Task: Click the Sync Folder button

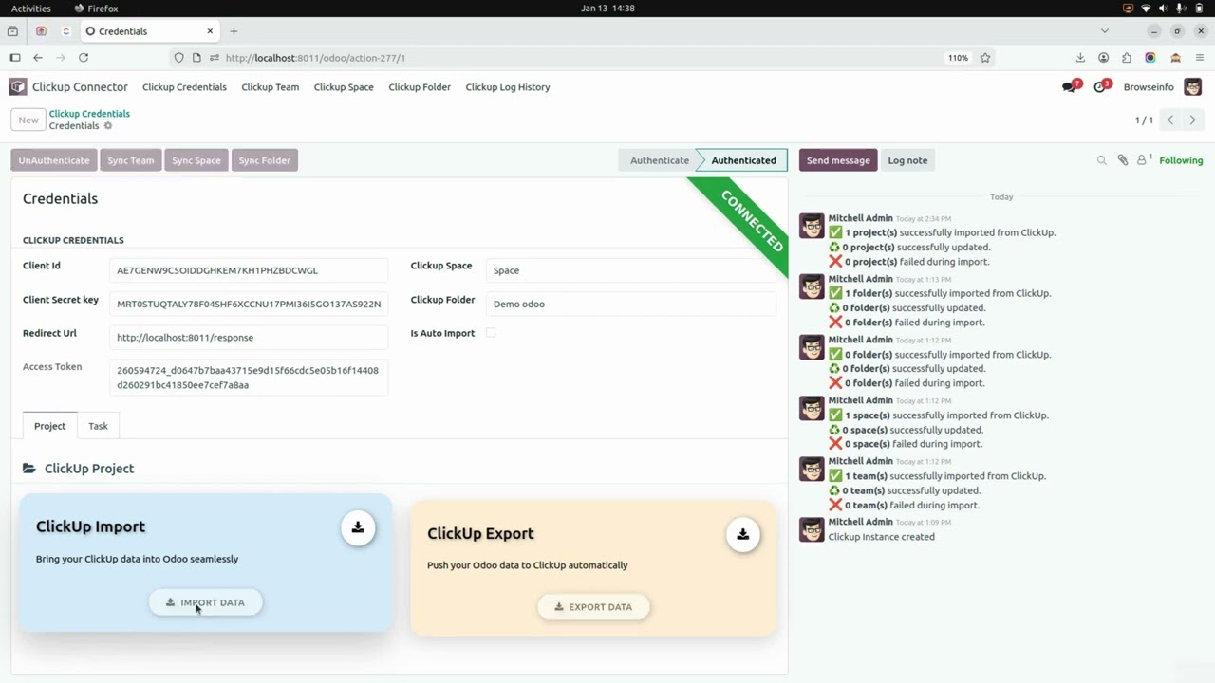Action: (265, 160)
